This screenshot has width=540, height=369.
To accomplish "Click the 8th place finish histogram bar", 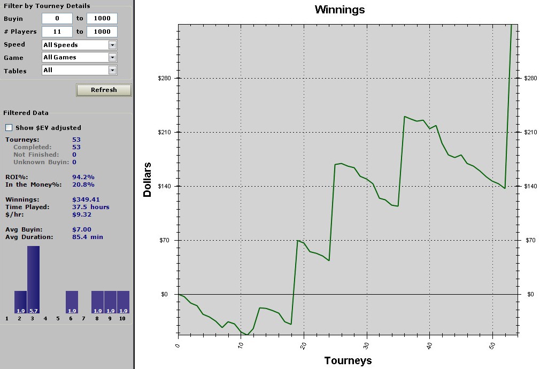I will pyautogui.click(x=97, y=302).
